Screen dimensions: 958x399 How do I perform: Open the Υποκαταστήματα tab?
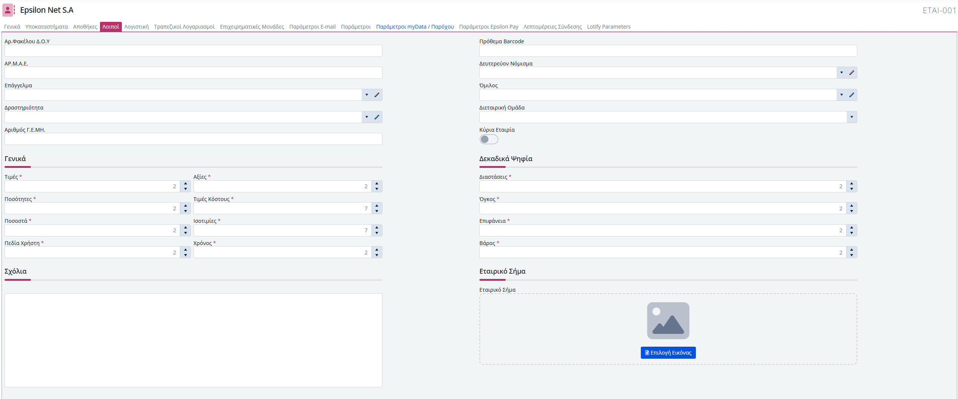point(46,27)
